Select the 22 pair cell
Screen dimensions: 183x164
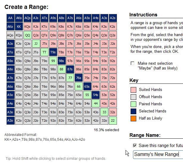pyautogui.click(x=113, y=121)
